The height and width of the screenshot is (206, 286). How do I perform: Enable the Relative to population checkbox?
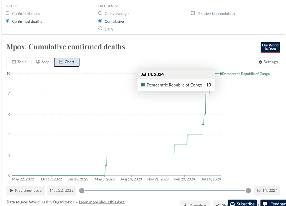pos(193,13)
